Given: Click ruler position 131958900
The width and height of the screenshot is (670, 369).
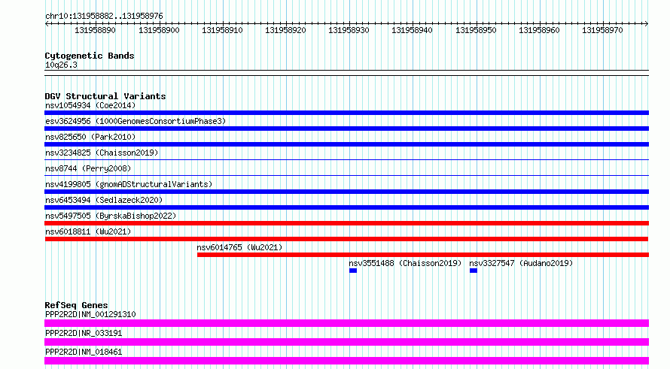Looking at the screenshot, I should 159,30.
